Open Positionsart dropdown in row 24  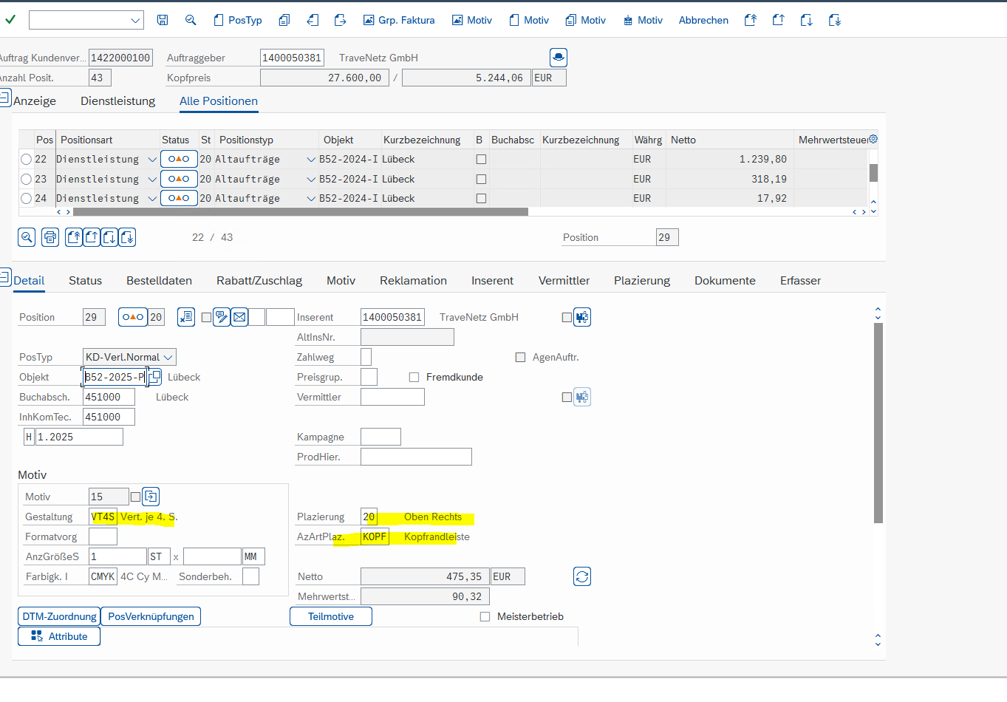(x=152, y=198)
